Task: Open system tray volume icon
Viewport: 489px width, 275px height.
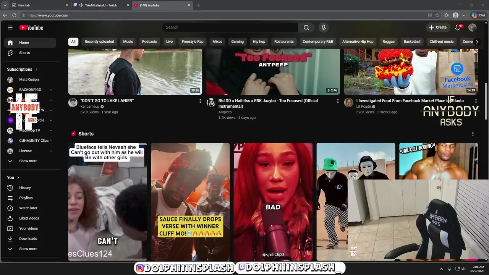Action: click(463, 269)
